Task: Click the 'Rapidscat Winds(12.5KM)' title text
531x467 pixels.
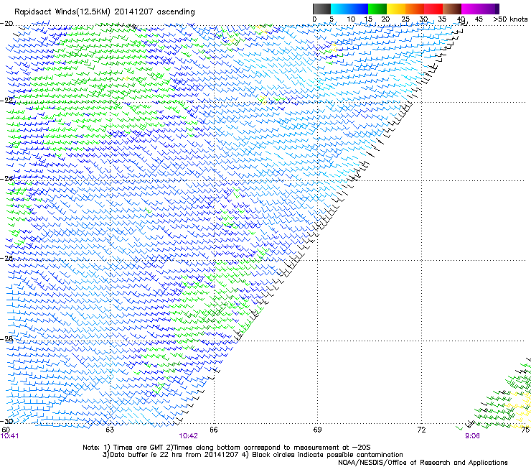Action: pyautogui.click(x=62, y=12)
